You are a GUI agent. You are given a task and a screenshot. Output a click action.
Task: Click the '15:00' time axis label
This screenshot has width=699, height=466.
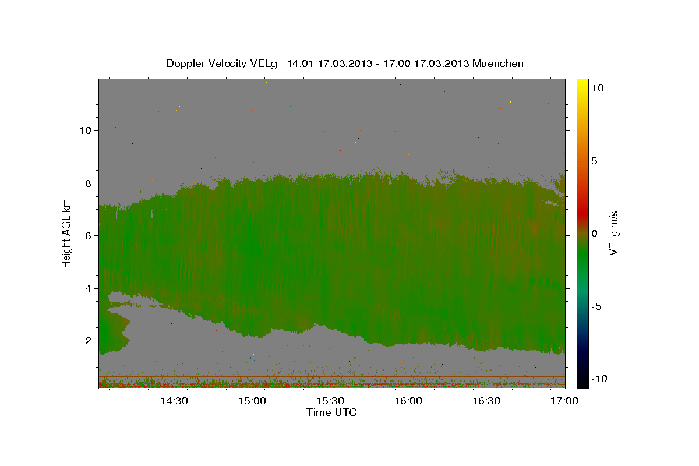click(x=252, y=401)
